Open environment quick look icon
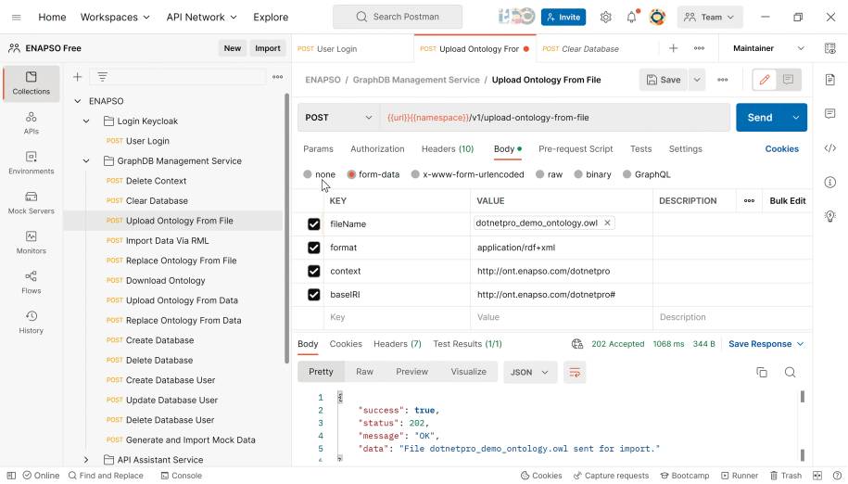The height and width of the screenshot is (484, 848). click(x=830, y=48)
